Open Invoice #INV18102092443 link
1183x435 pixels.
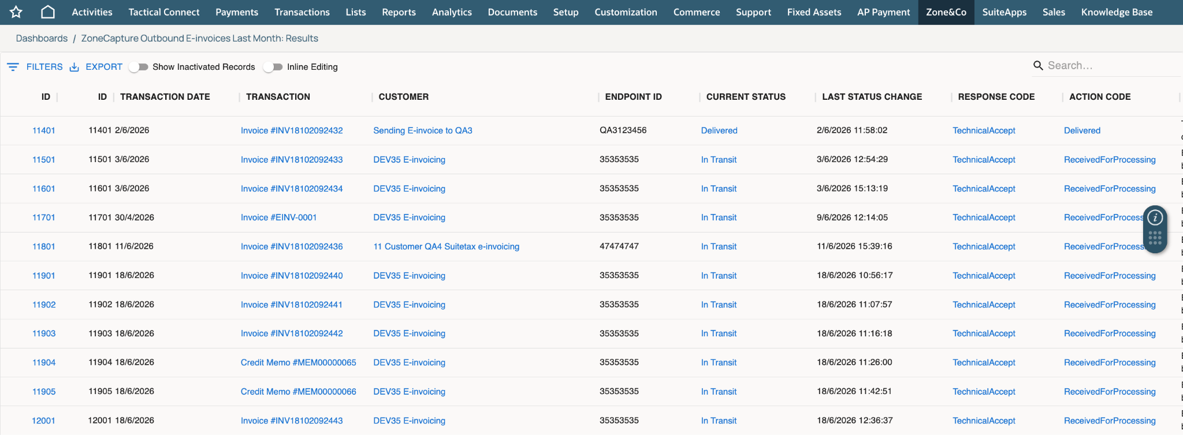tap(292, 421)
